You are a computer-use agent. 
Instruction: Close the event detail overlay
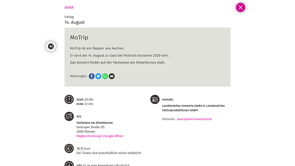241,7
